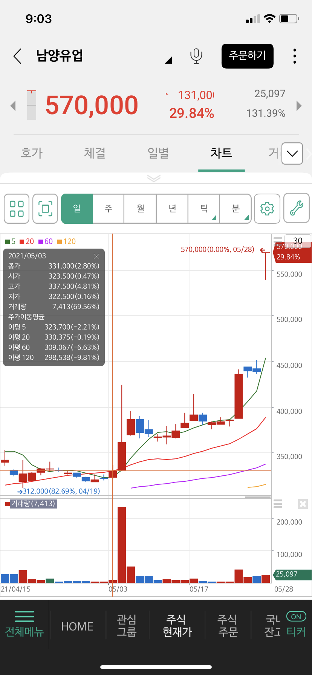This screenshot has width=312, height=675.
Task: Open the chart grid layout icon
Action: [x=17, y=209]
